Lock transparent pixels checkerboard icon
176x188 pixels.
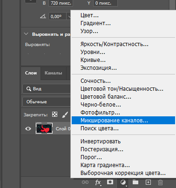pyautogui.click(x=54, y=114)
